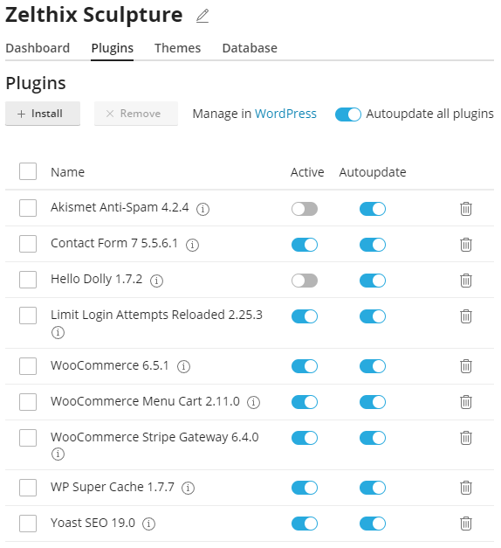Trash the WooCommerce Stripe Gateway plugin
The image size is (501, 548).
click(x=466, y=438)
